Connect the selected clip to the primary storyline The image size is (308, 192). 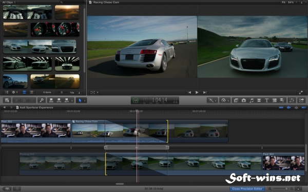(x=51, y=100)
